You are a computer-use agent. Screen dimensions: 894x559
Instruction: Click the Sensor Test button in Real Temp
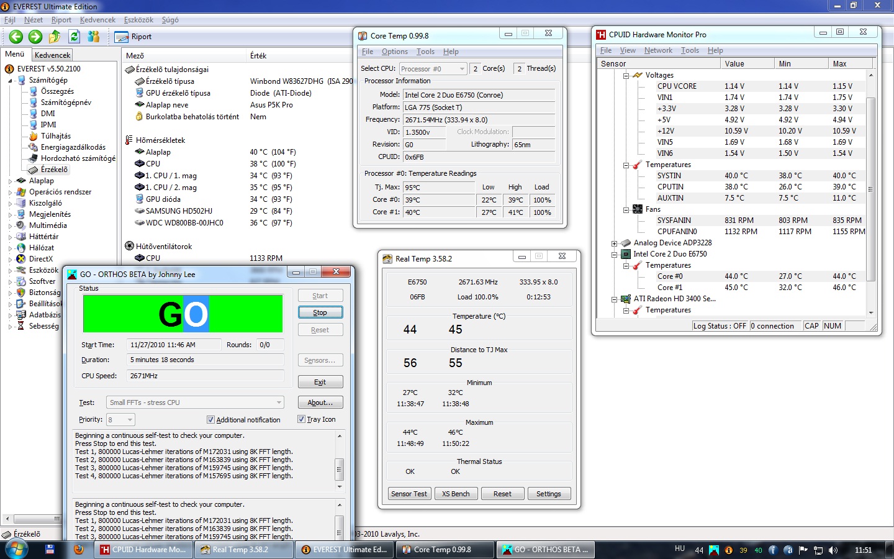pos(409,494)
